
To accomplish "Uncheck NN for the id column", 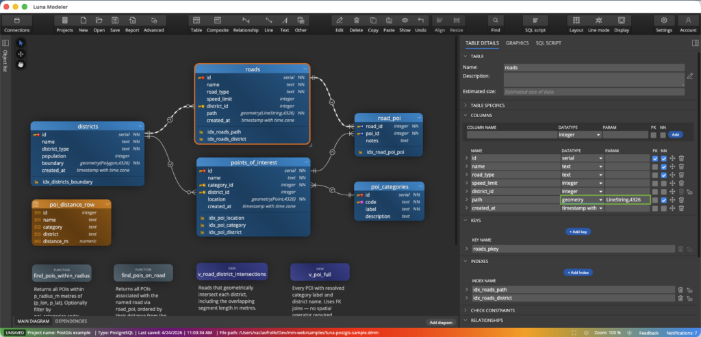I will (x=663, y=158).
